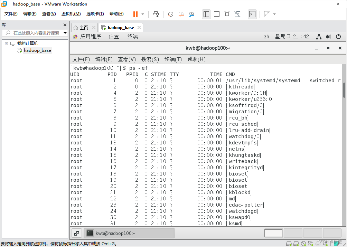Close the library panel
The image size is (347, 247).
pyautogui.click(x=65, y=25)
